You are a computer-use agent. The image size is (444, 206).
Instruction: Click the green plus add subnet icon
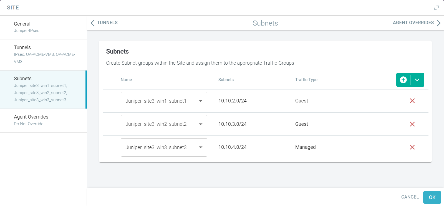point(403,80)
